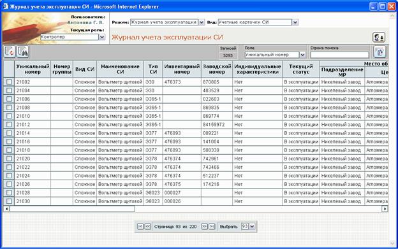Click inventory number 000027

173,193
